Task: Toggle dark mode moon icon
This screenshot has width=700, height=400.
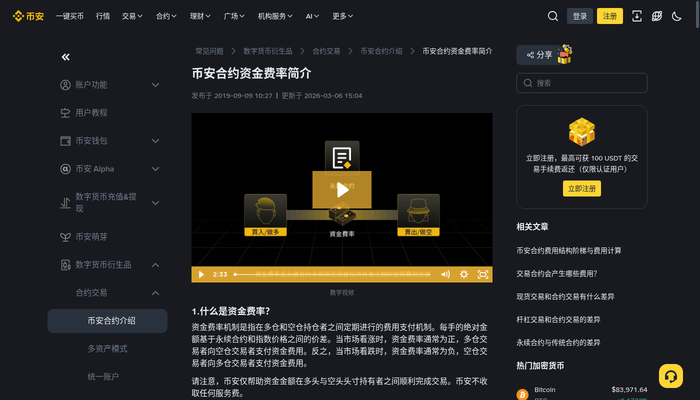Action: click(677, 16)
